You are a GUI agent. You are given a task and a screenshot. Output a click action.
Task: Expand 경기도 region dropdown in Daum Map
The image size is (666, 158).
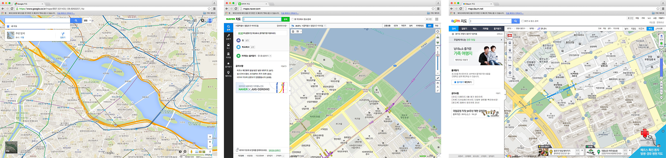[510, 28]
